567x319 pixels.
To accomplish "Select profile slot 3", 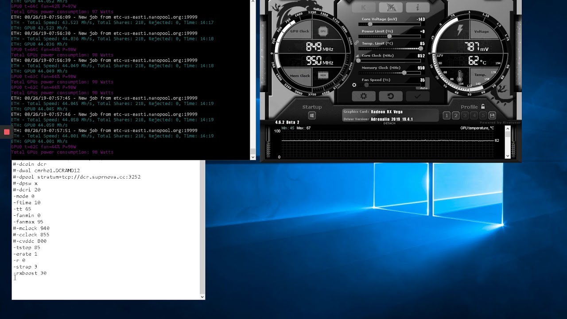I will click(465, 116).
